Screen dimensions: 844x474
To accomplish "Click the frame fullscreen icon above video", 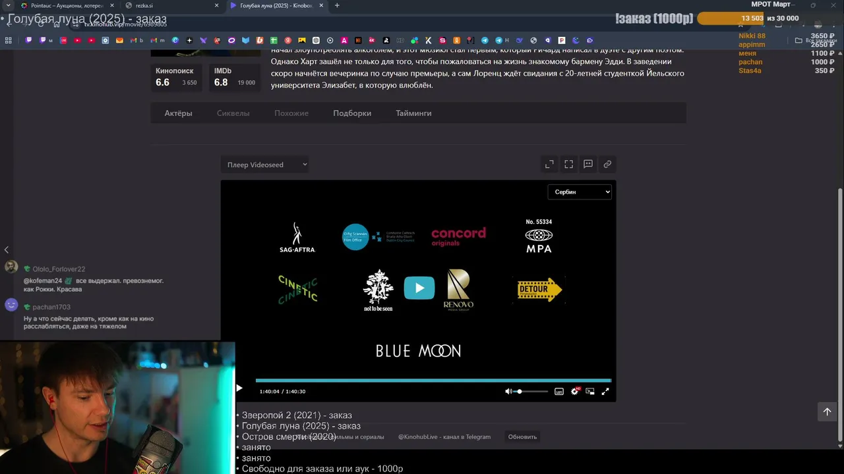I will tap(568, 164).
